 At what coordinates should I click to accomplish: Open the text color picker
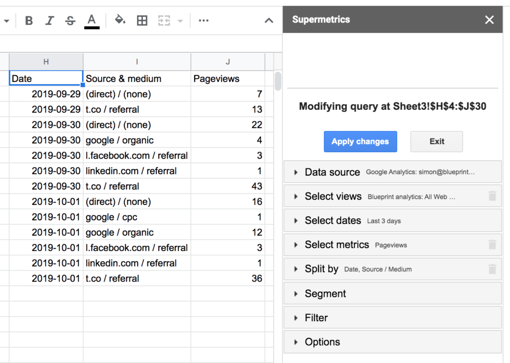(92, 20)
